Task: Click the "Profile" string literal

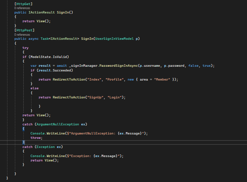Action: coord(114,80)
